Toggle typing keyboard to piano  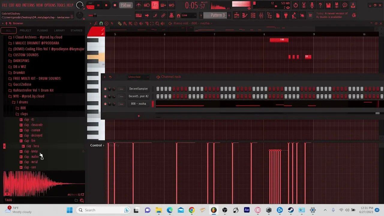coord(139,15)
